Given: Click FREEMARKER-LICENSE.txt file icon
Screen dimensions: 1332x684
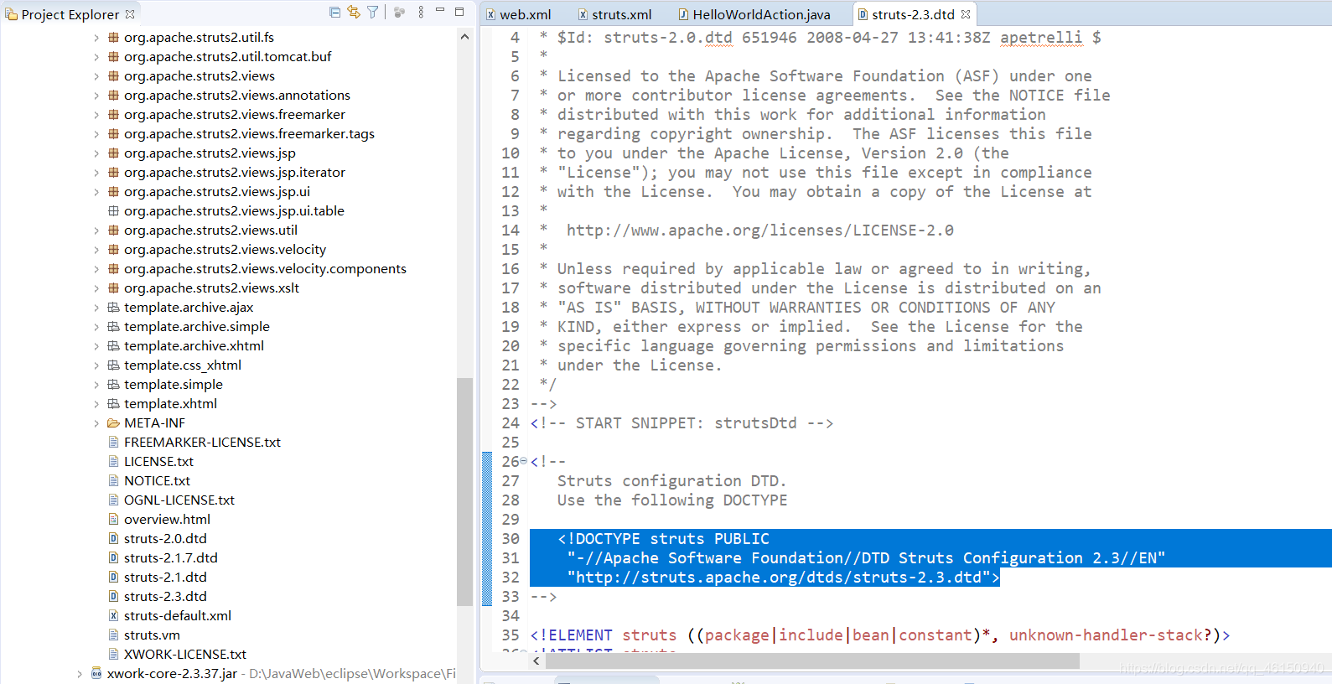Looking at the screenshot, I should pos(113,442).
